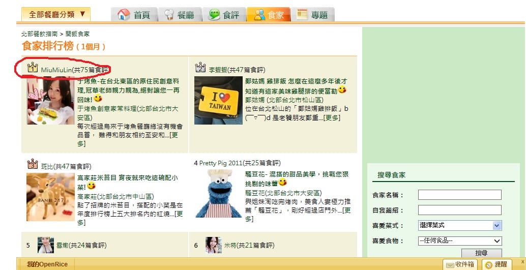
Task: Click into the 自我簡介 text field
Action: point(459,210)
